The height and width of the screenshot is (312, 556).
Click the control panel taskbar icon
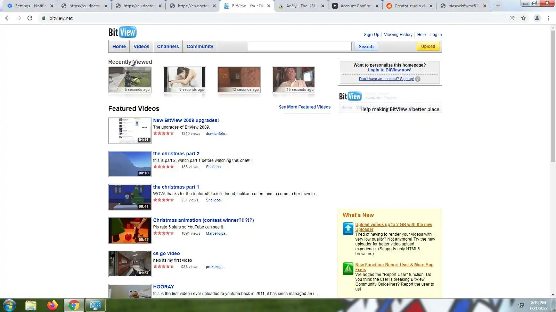pos(95,305)
